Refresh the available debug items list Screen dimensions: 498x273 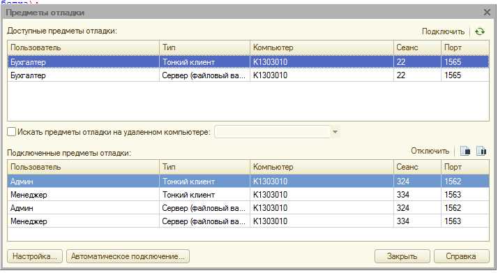pyautogui.click(x=480, y=31)
